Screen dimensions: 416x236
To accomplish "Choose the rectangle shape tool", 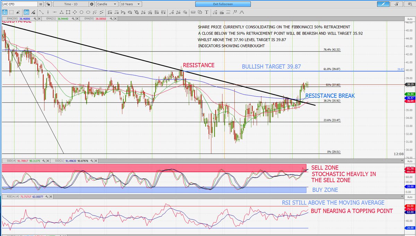I will 68,12.
